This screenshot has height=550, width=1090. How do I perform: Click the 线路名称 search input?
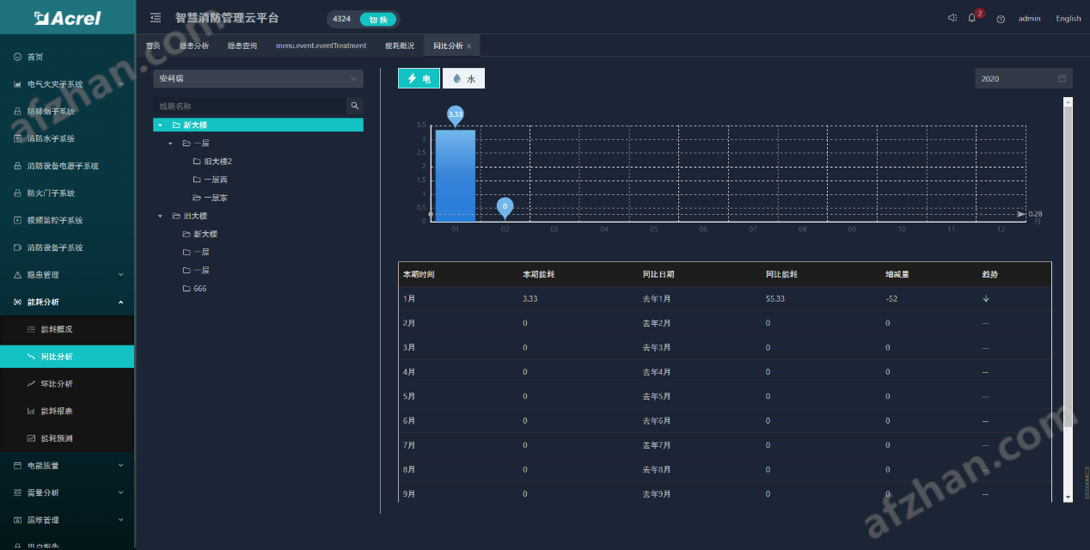tap(249, 106)
